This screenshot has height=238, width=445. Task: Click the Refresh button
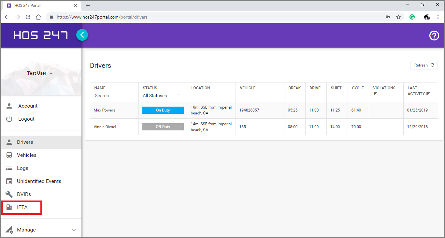(424, 65)
